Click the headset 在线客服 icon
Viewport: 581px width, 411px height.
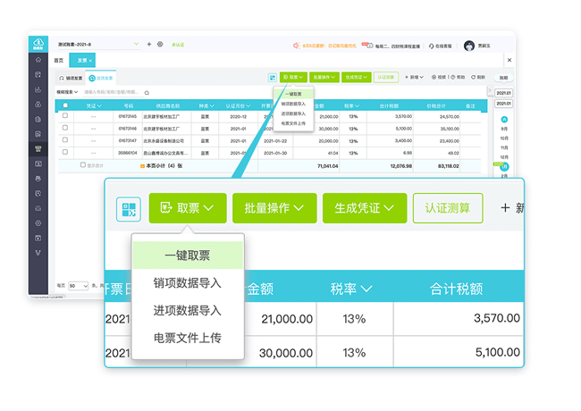(x=432, y=46)
